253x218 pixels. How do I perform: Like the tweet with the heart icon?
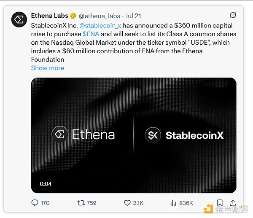pyautogui.click(x=127, y=203)
